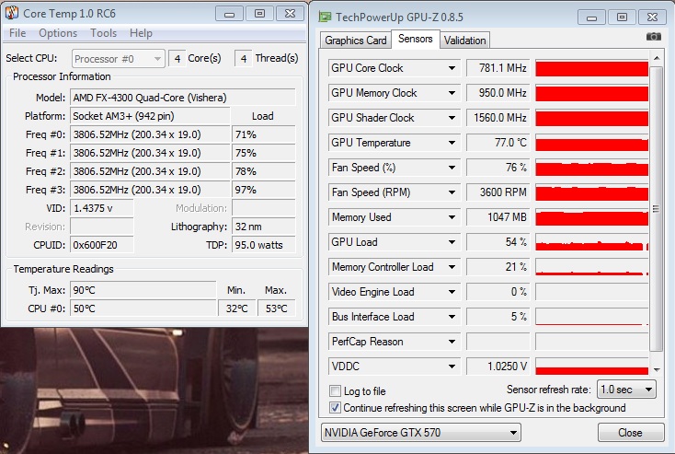Open the Memory Controller Load dropdown

tap(452, 267)
